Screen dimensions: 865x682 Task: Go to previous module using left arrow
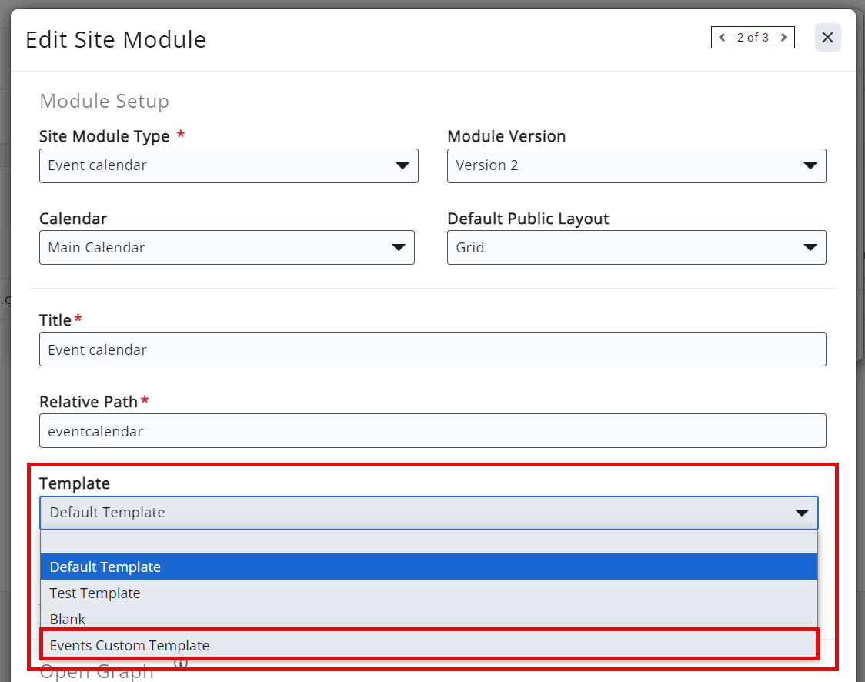722,38
